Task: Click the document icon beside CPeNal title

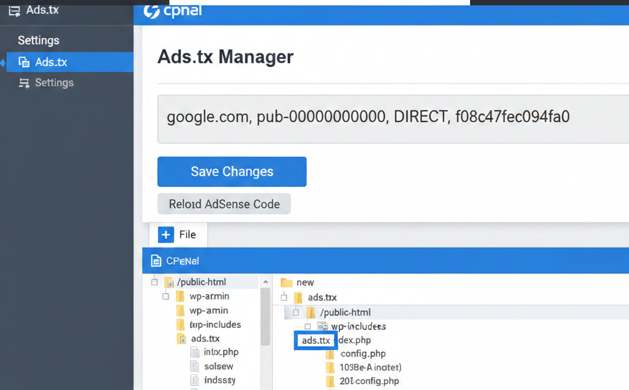Action: tap(156, 261)
